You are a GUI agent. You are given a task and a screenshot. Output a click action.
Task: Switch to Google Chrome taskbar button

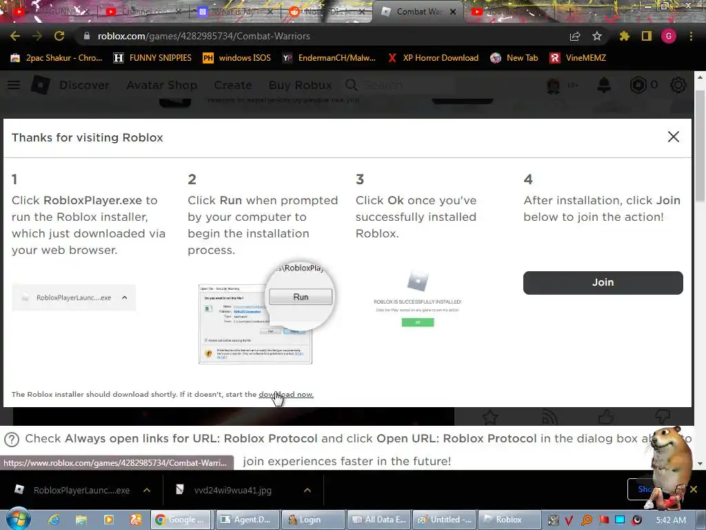pyautogui.click(x=181, y=520)
